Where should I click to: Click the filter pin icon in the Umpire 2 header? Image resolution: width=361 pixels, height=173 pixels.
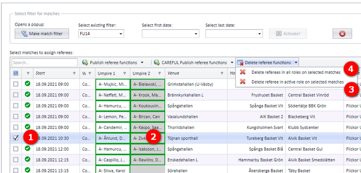[160, 73]
